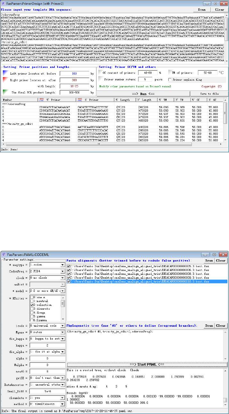Click the Number column header in primer results
Image resolution: width=229 pixels, height=414 pixels.
coord(20,100)
